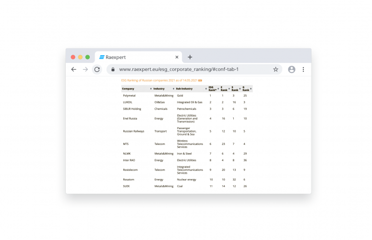Click G Rank value 26 for SUEK

pos(245,186)
